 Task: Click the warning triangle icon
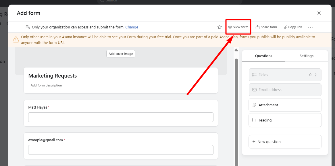coord(16,39)
